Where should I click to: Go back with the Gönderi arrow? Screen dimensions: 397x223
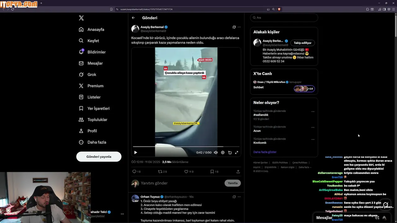[133, 18]
